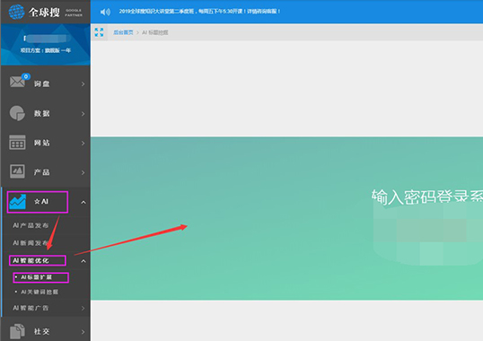The image size is (483, 341).
Task: Select AI产品发布 menu item
Action: click(31, 225)
